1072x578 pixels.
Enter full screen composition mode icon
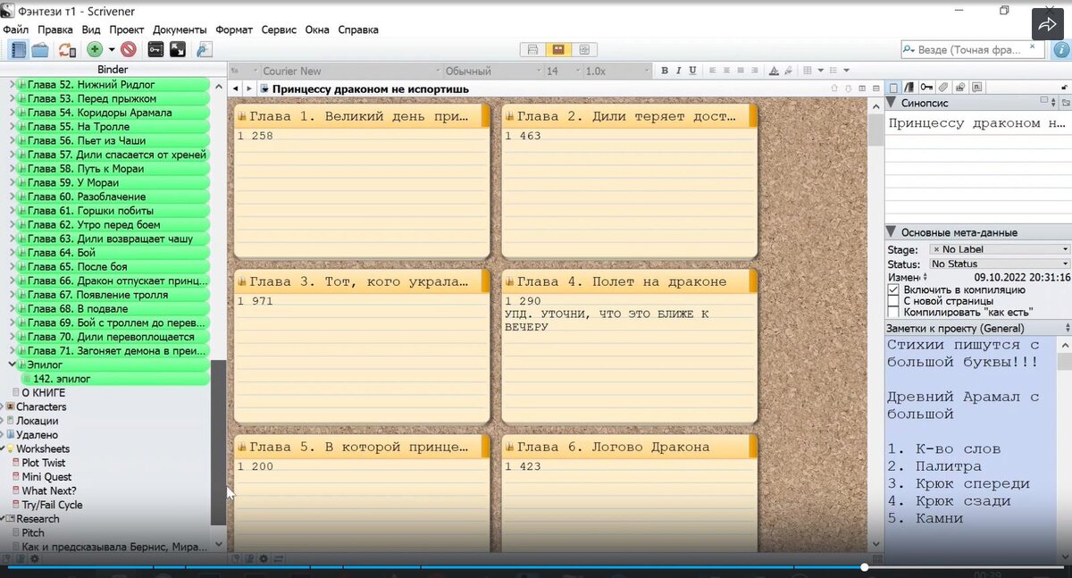coord(178,50)
